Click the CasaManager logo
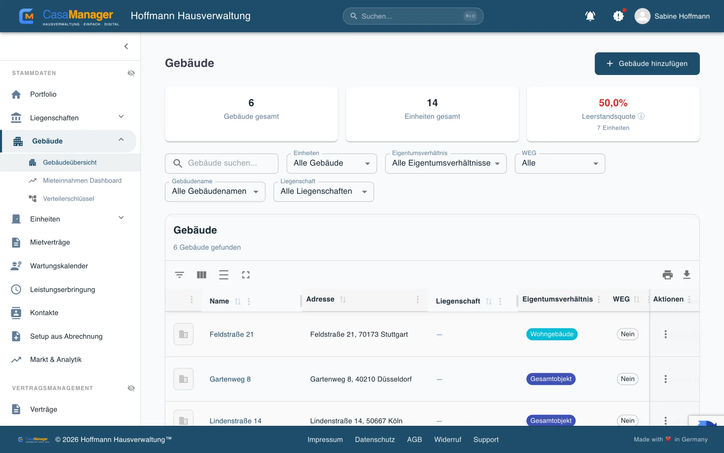Viewport: 724px width, 453px height. point(69,16)
